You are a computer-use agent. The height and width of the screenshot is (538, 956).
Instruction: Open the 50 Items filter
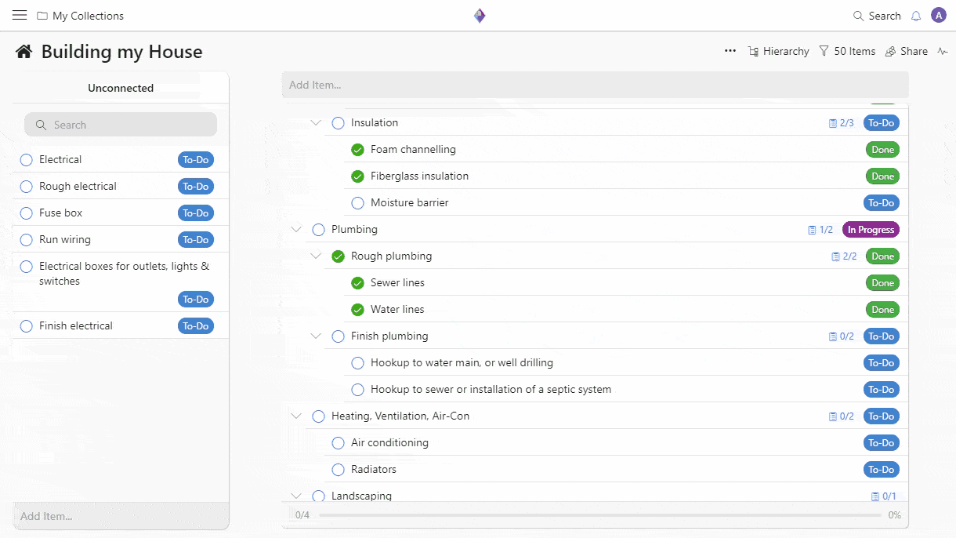(847, 51)
